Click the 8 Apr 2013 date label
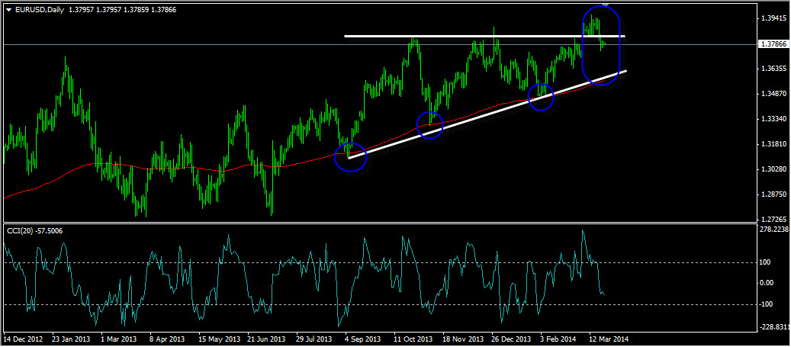Image resolution: width=791 pixels, height=347 pixels. [168, 339]
